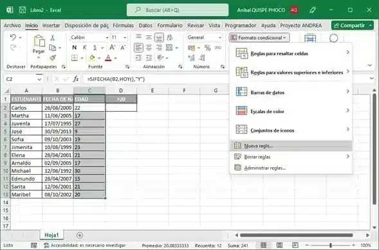This screenshot has width=379, height=250.
Task: Open Formato condicional dropdown button
Action: (259, 38)
